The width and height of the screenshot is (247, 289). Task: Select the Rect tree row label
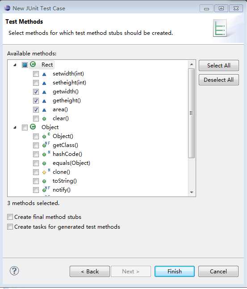coord(47,65)
